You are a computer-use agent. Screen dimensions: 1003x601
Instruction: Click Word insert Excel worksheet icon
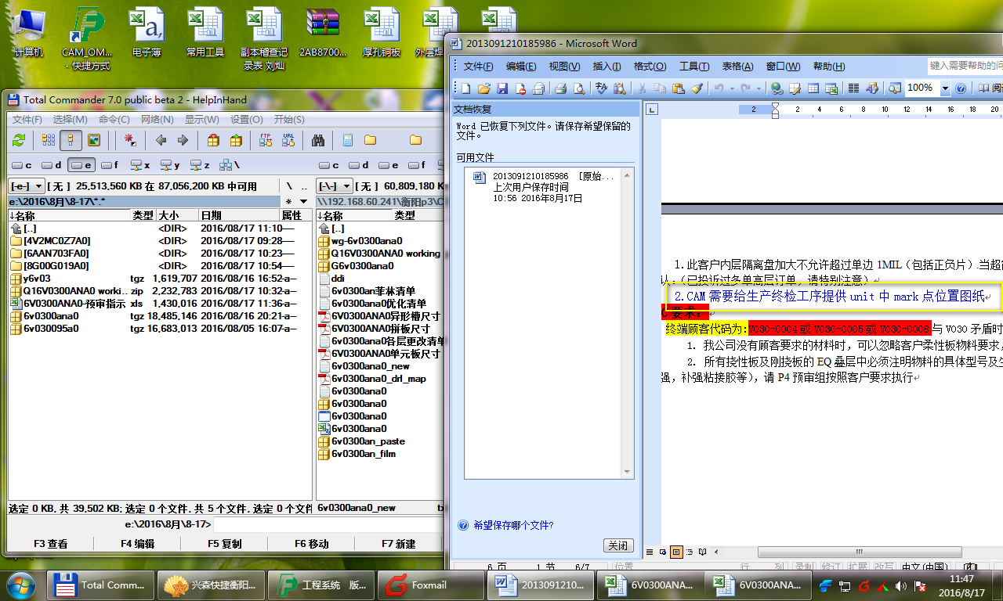[831, 88]
